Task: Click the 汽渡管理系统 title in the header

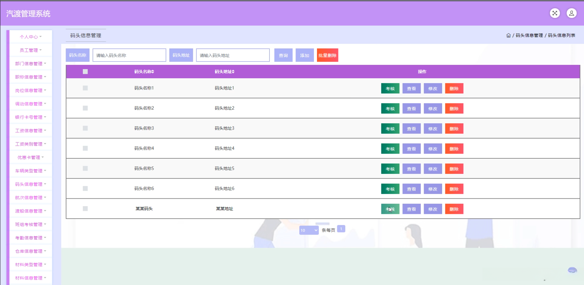Action: pyautogui.click(x=28, y=14)
